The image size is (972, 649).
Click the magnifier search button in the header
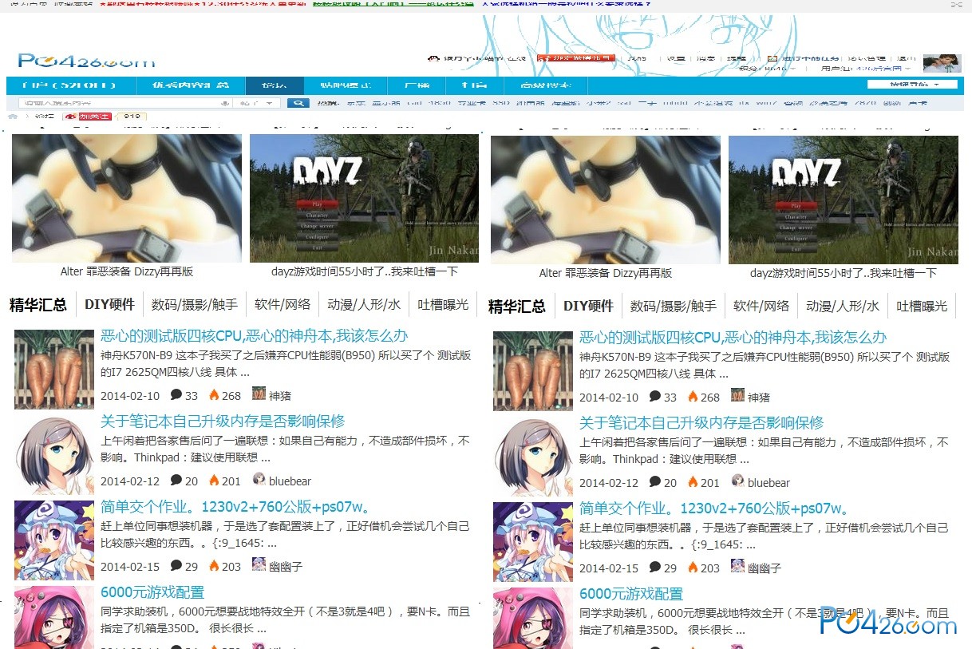click(x=298, y=103)
